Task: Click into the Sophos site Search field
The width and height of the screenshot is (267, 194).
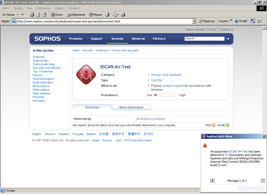Action: coord(204,39)
